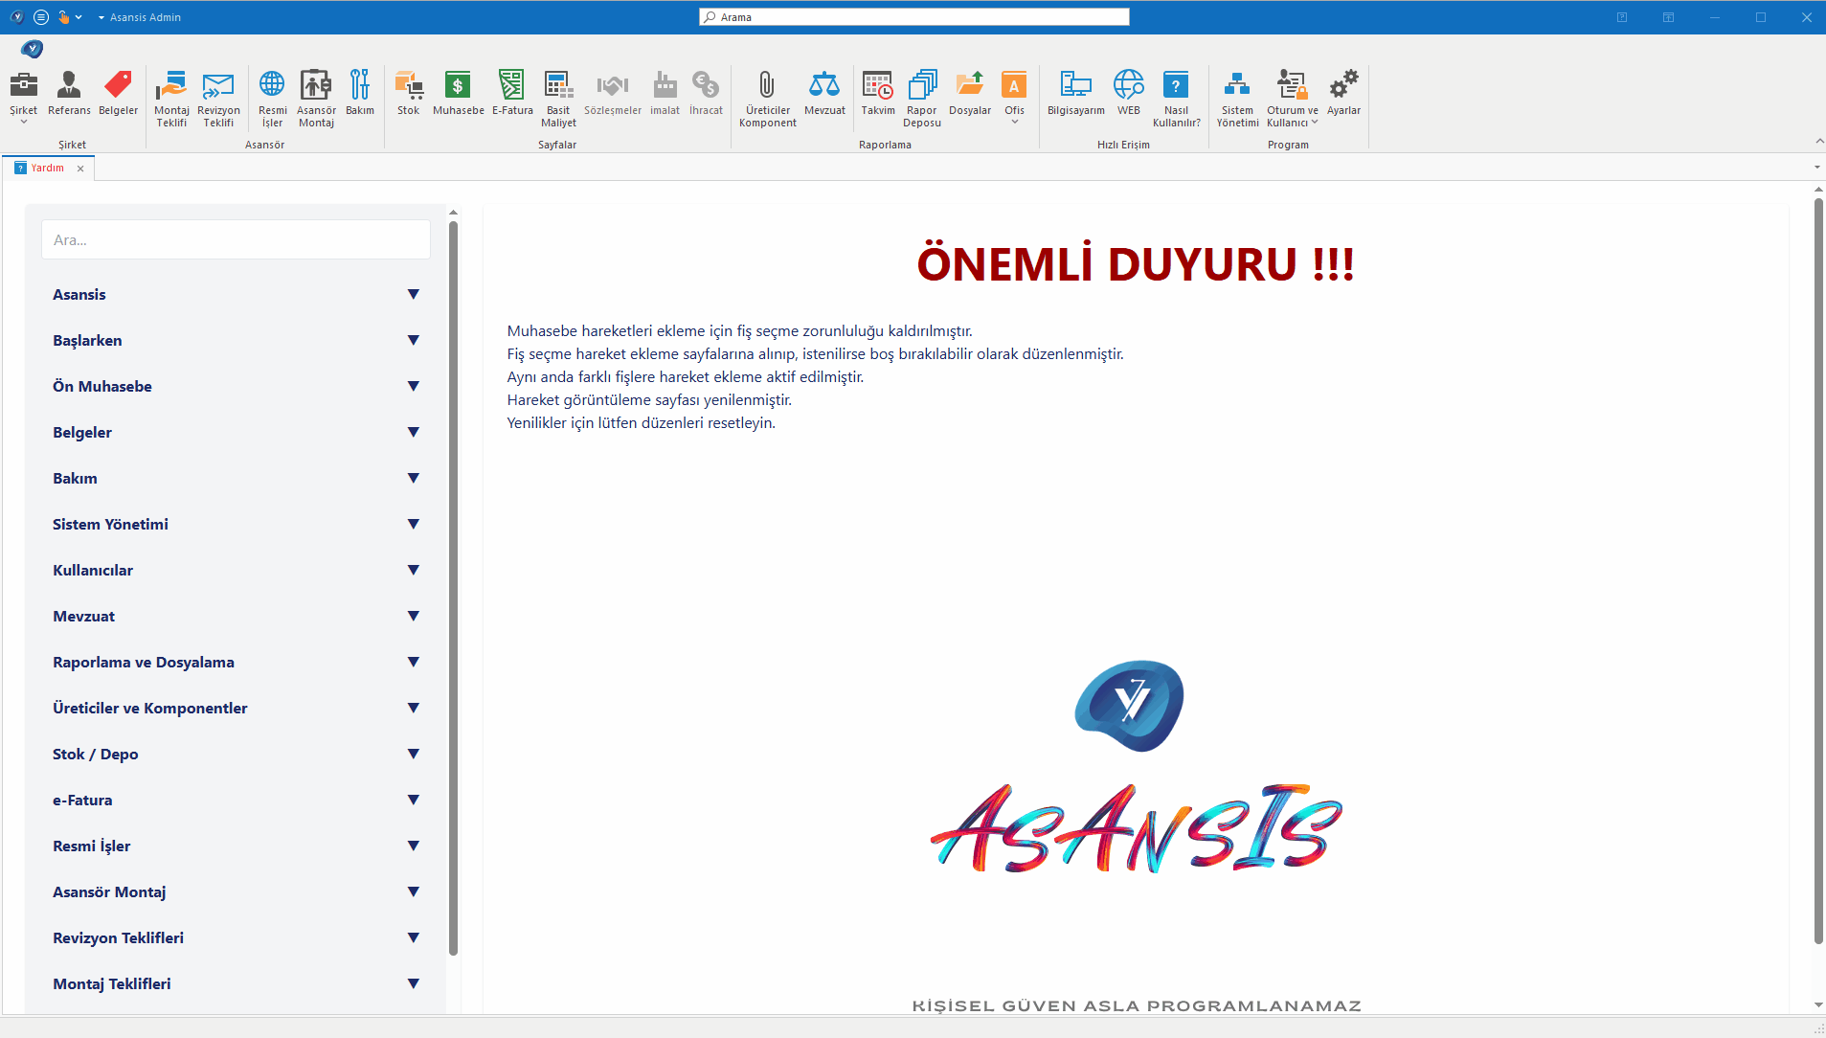Expand the Başlarken help section

(237, 340)
